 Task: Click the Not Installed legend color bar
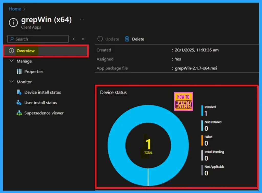tap(202, 125)
